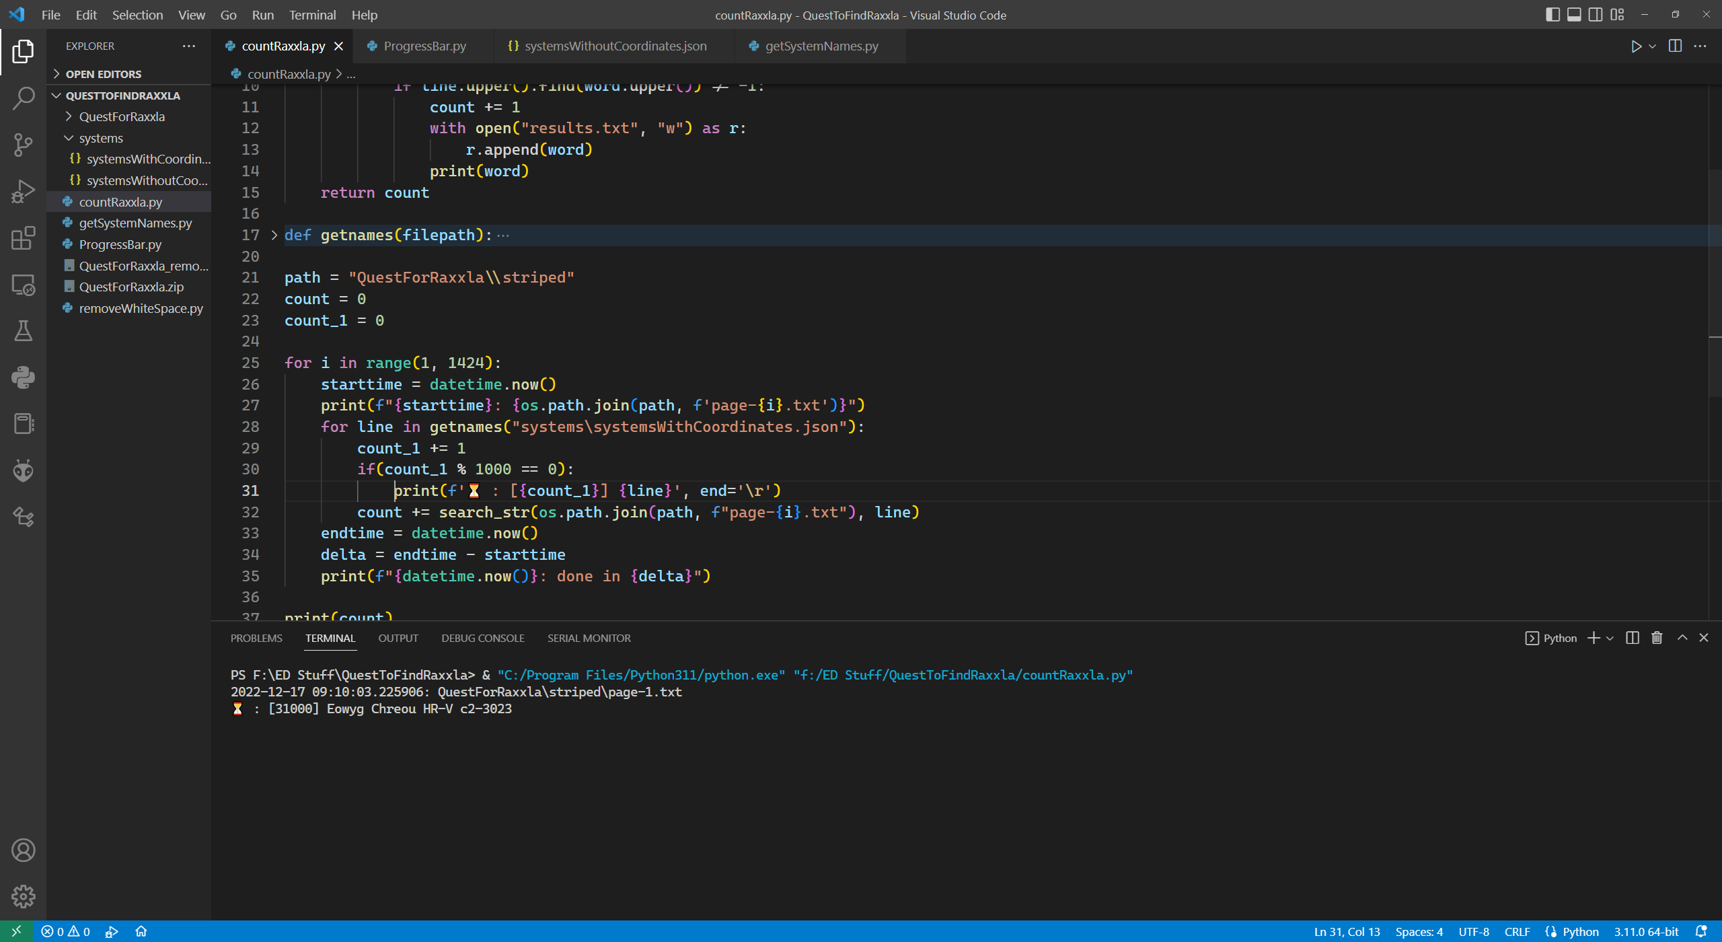Click status bar run/debug icon
1722x942 pixels.
[112, 931]
